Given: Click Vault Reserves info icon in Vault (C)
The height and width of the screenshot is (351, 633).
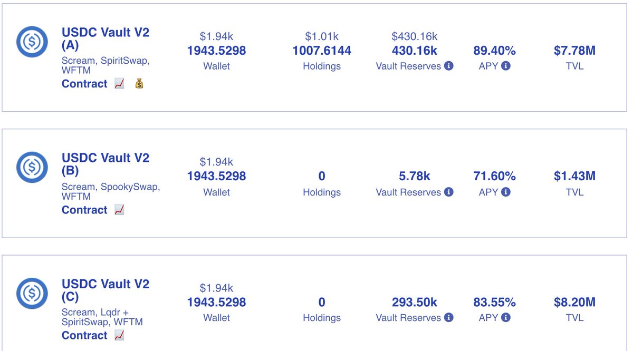Looking at the screenshot, I should (449, 318).
